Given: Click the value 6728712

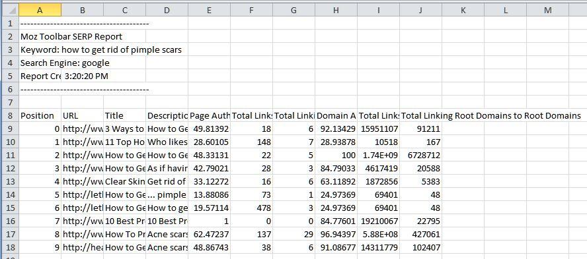Looking at the screenshot, I should coord(421,156).
